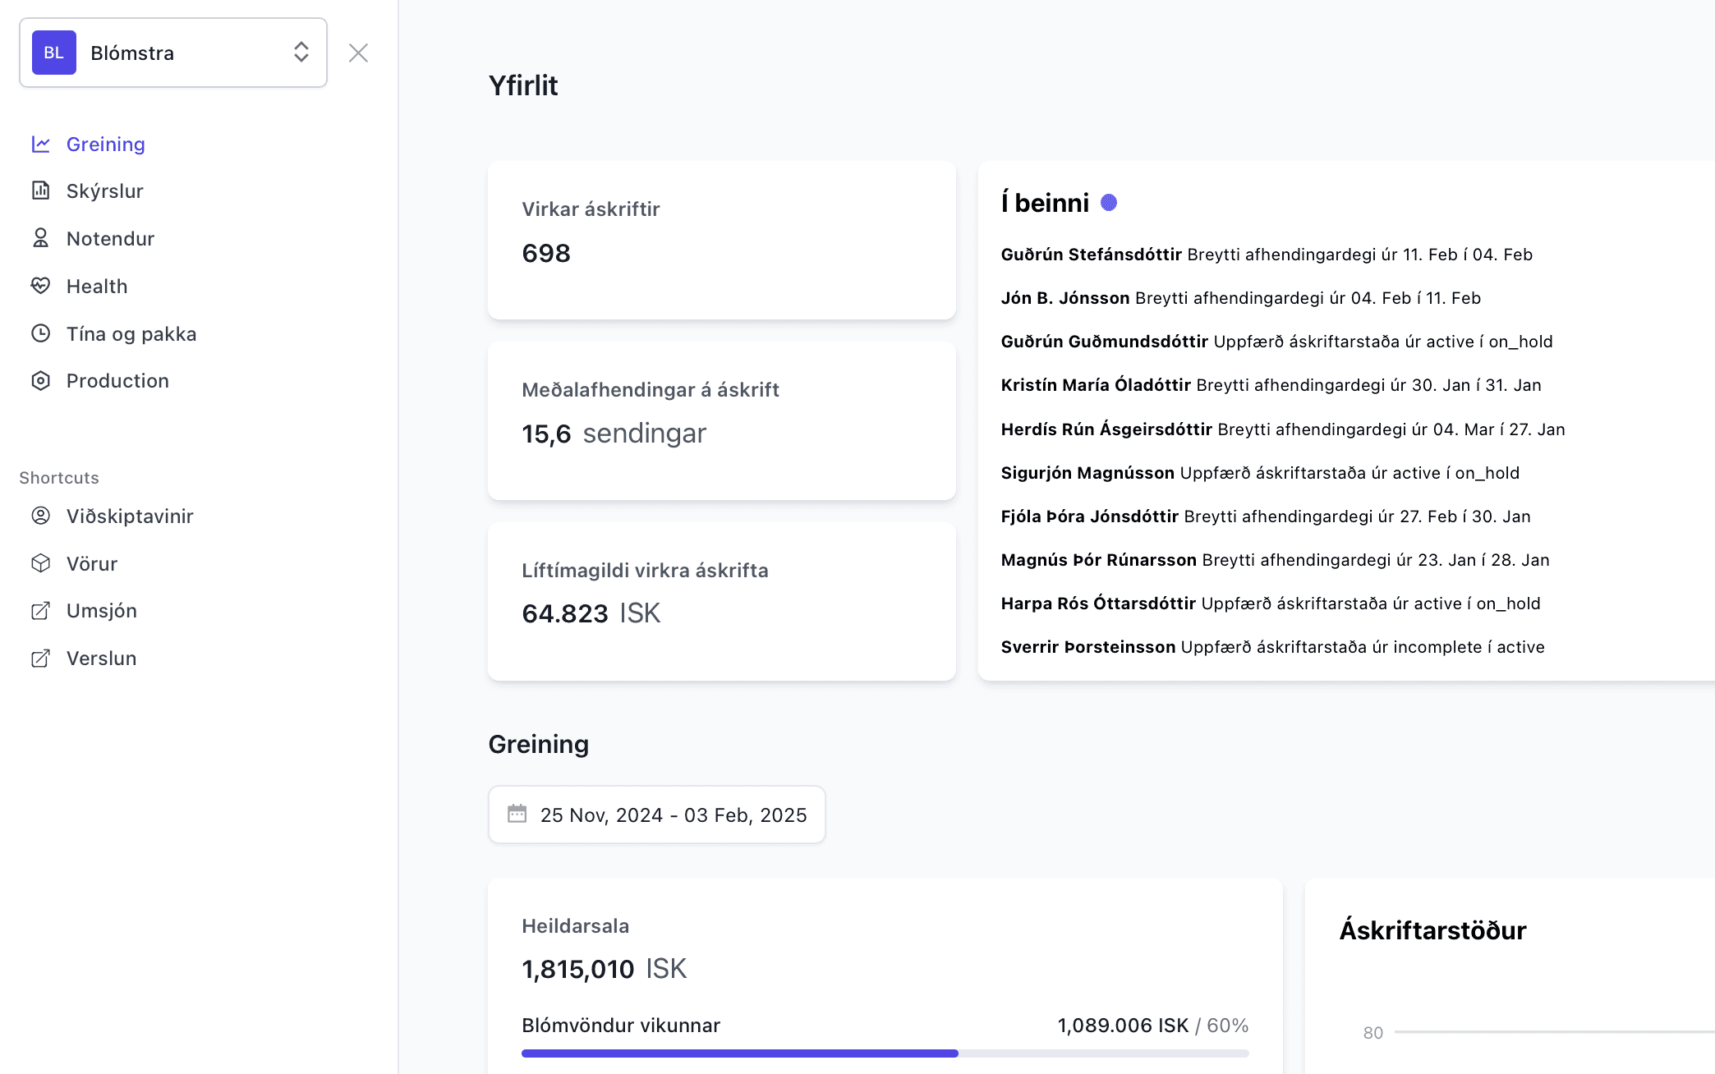Click the Umsjón external link icon
This screenshot has height=1074, width=1715.
click(x=40, y=611)
